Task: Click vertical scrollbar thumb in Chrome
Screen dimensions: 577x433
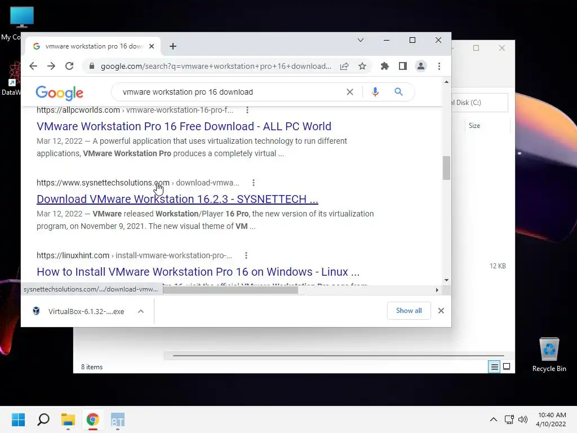Action: pos(446,168)
